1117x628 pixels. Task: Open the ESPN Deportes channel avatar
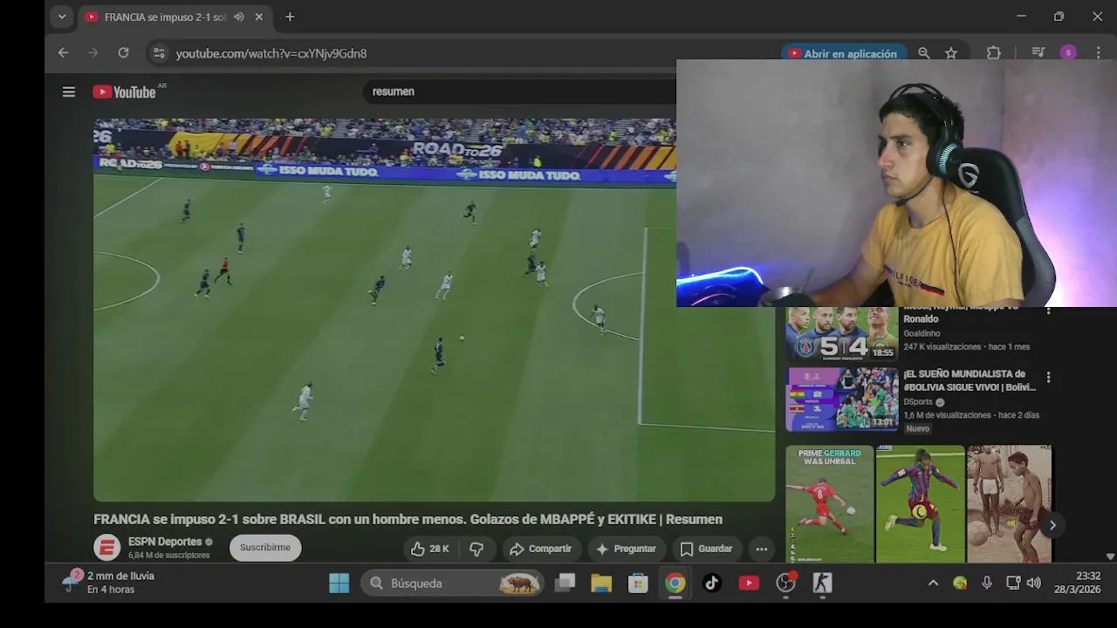pos(107,548)
